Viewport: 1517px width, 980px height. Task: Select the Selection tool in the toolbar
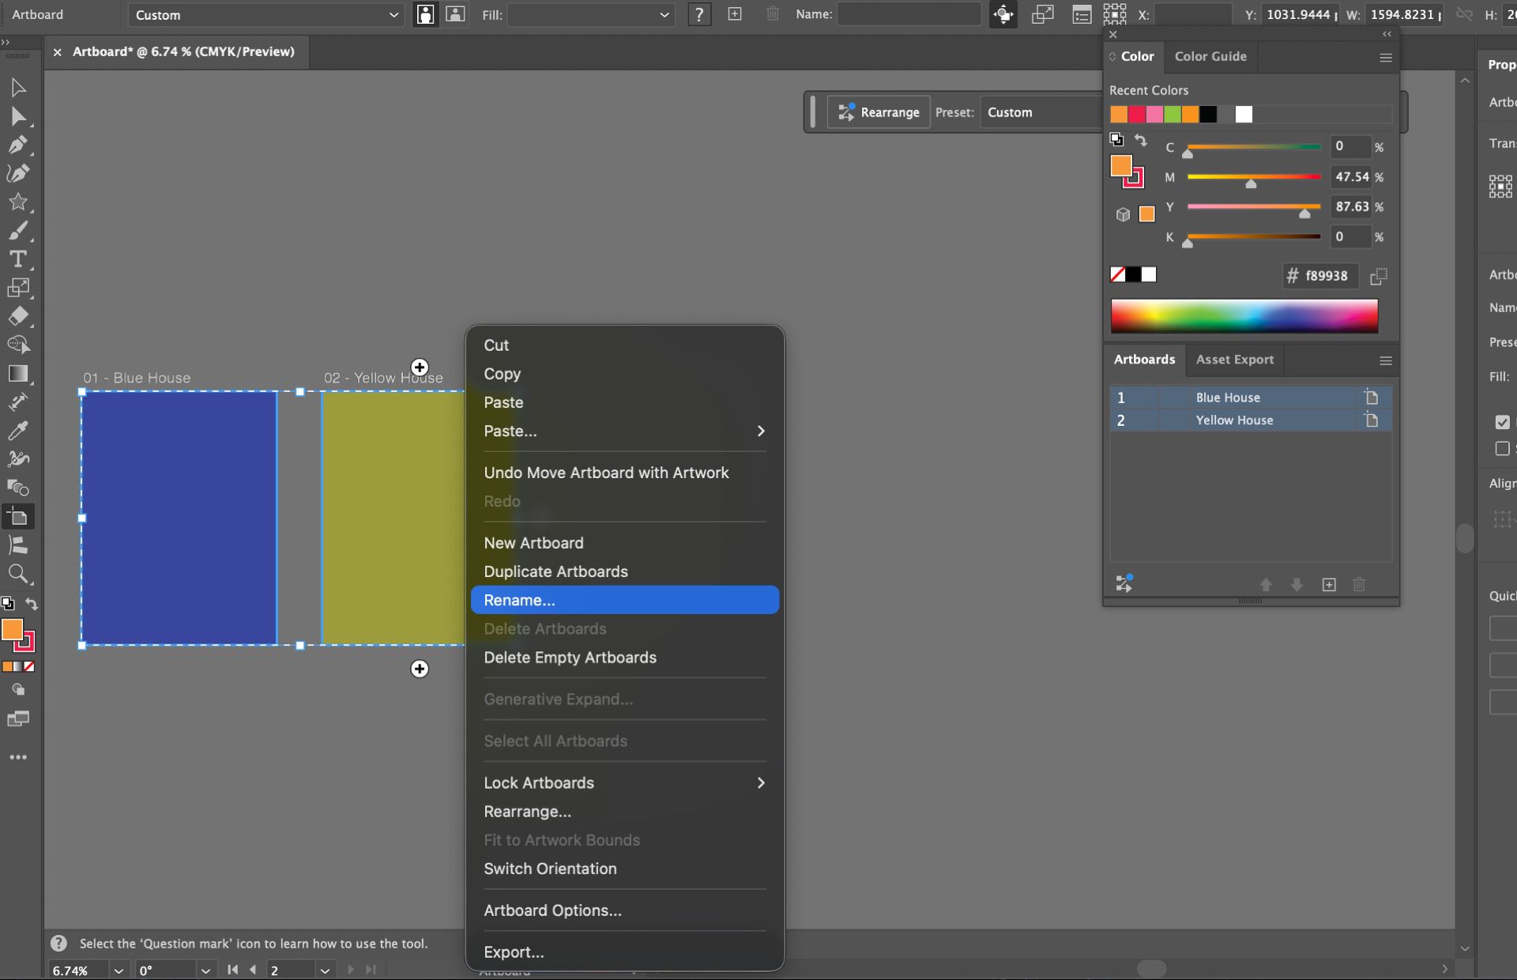(18, 87)
